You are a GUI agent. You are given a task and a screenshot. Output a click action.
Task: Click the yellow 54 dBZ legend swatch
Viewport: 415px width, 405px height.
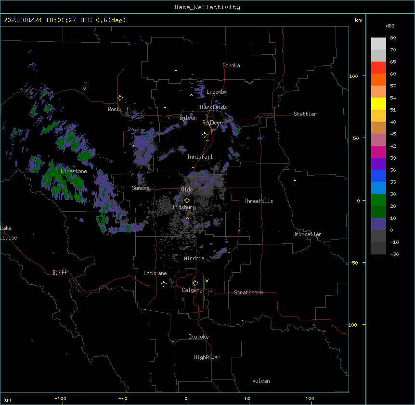pyautogui.click(x=378, y=103)
